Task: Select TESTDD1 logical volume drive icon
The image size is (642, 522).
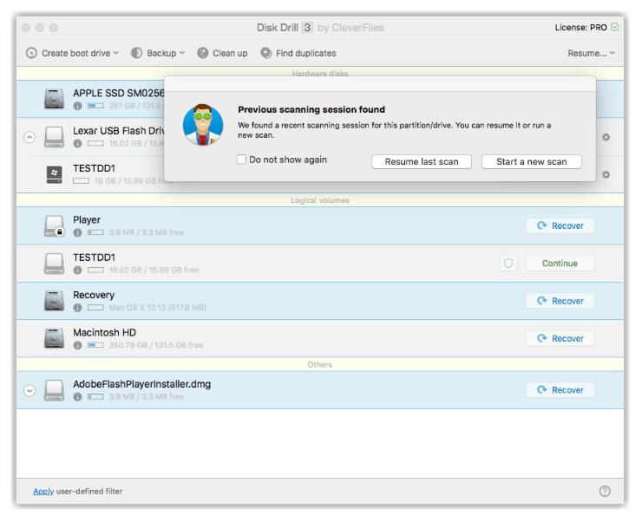Action: (x=54, y=264)
